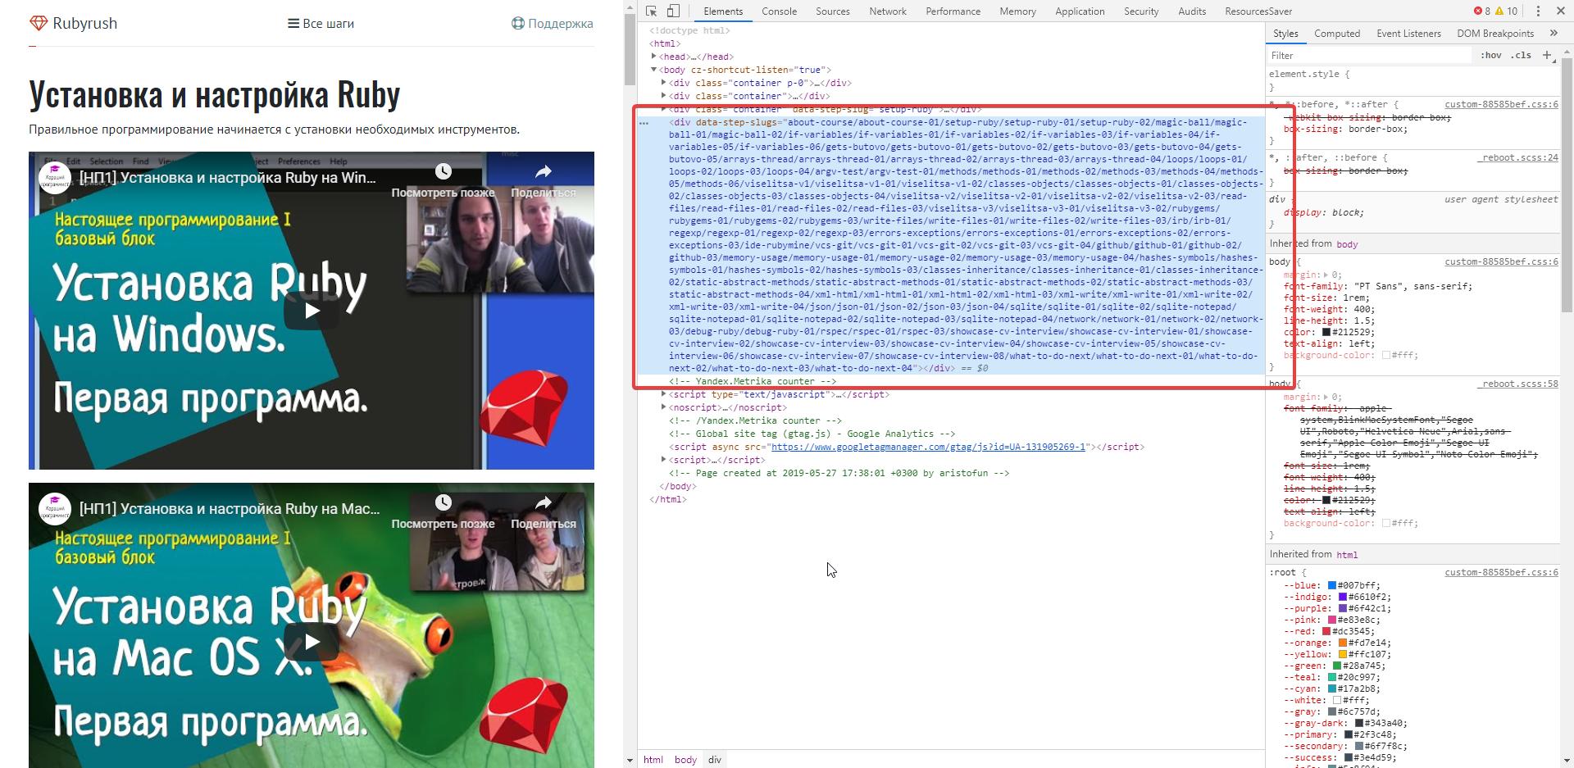Screen dimensions: 1574x768
Task: Expand the div class container node
Action: 664,96
